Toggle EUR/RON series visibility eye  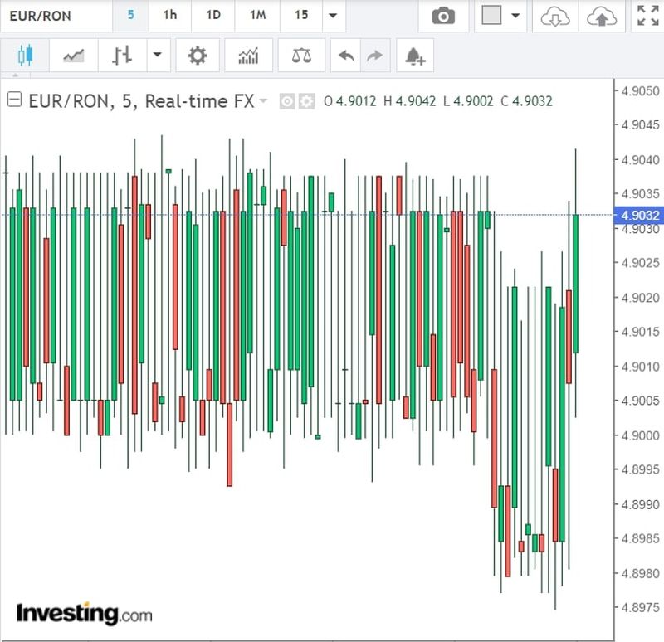287,101
